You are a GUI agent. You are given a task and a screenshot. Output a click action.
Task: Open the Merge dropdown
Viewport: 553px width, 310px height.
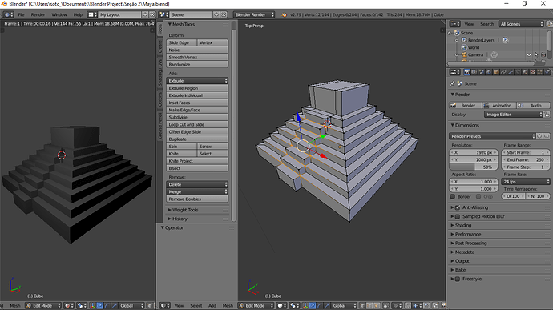[x=197, y=192]
